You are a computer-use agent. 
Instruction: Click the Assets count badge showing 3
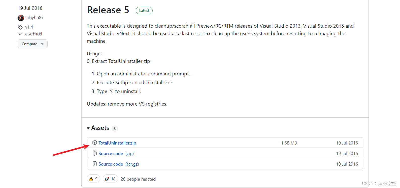[115, 128]
